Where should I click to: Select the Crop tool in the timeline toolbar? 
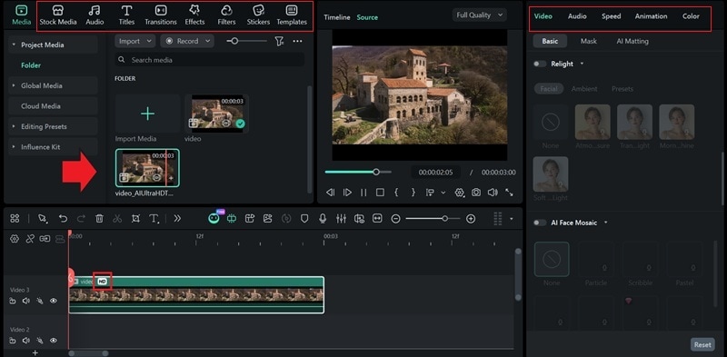point(135,218)
